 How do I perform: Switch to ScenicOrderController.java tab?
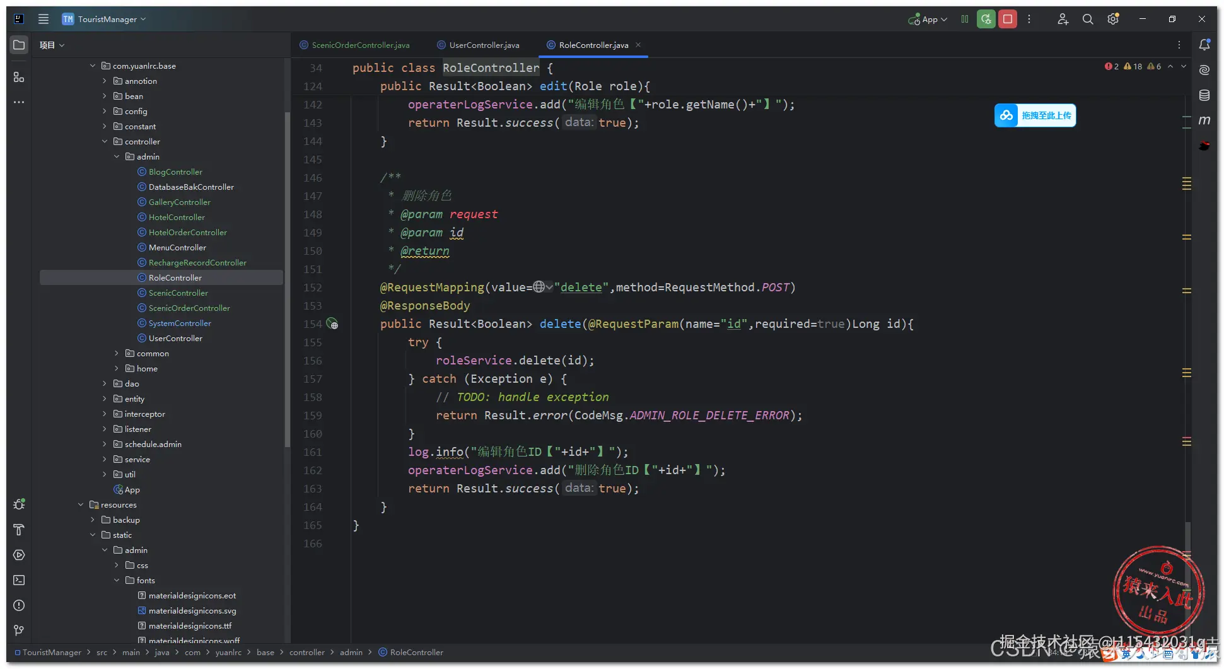pos(355,45)
